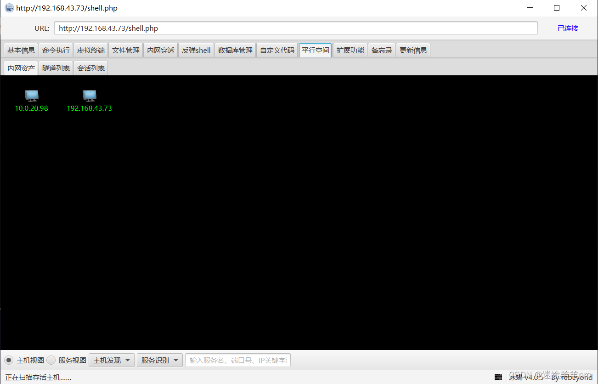Click the Behinder app icon in the title bar

coord(9,8)
